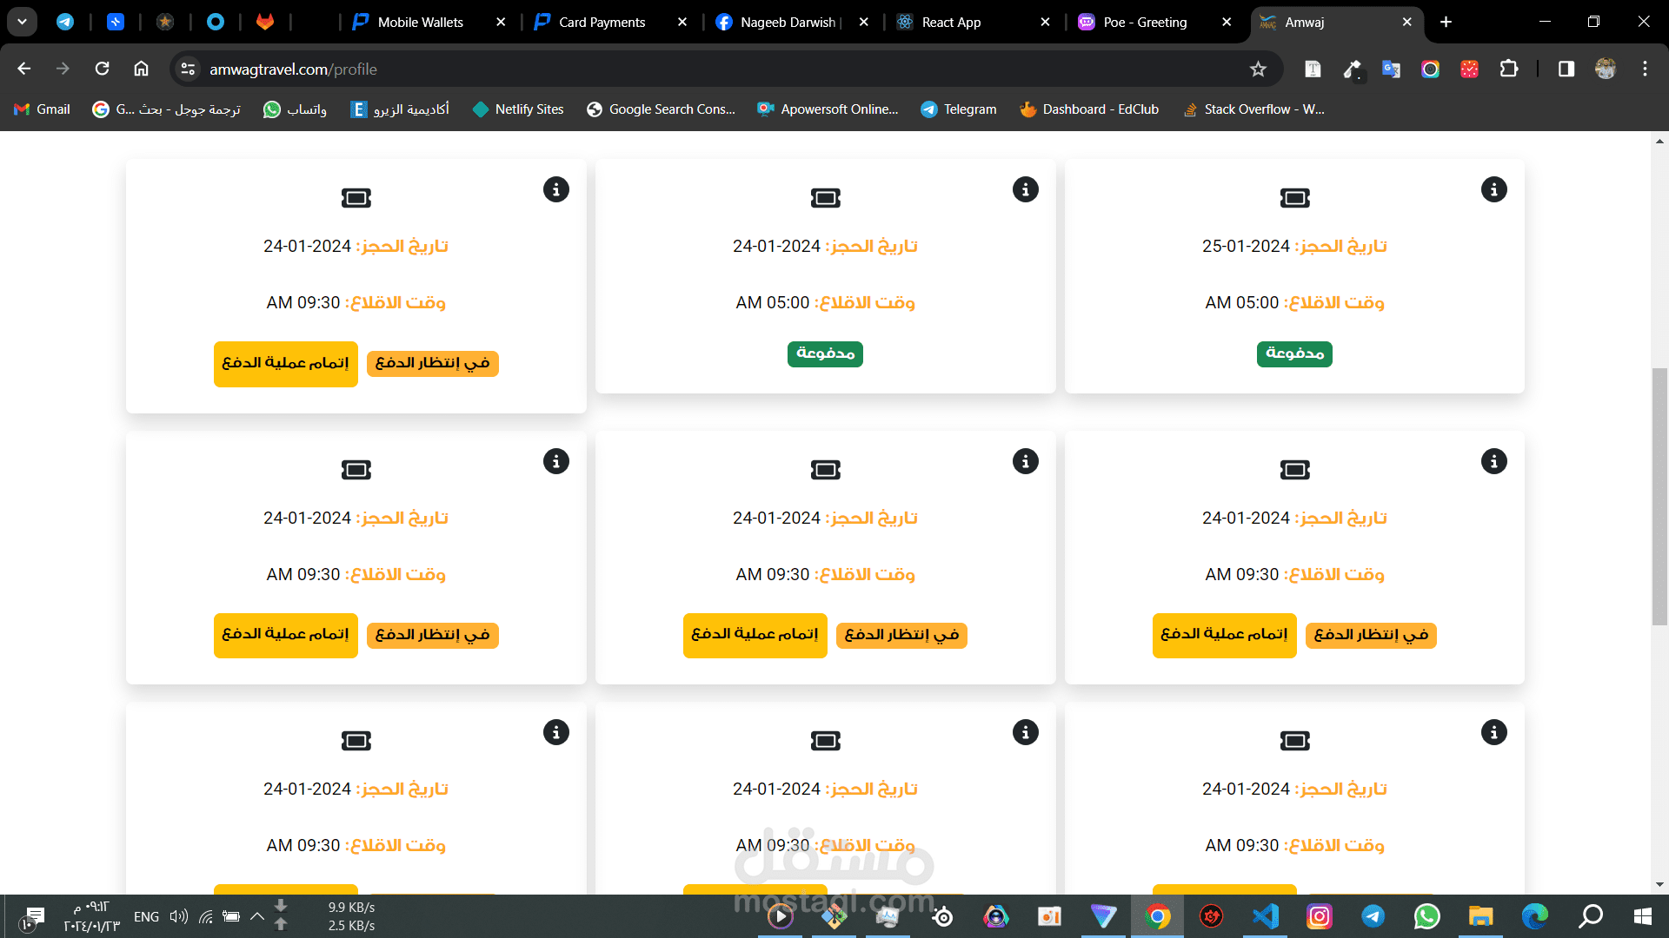The width and height of the screenshot is (1669, 938).
Task: Open Chrome three-dot menu
Action: point(1645,69)
